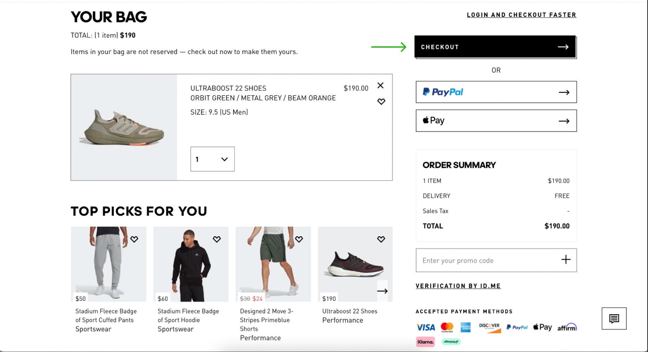Toggle wishlist heart on the Fleece Hoodie
This screenshot has width=648, height=352.
[217, 239]
